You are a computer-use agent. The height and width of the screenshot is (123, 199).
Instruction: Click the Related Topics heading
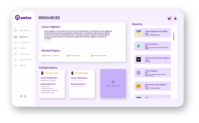click(51, 50)
